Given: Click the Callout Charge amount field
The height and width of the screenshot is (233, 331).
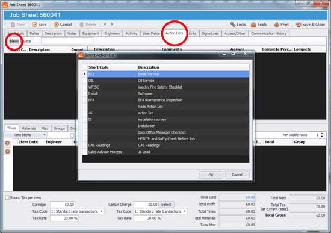Looking at the screenshot, I should pos(146,205).
